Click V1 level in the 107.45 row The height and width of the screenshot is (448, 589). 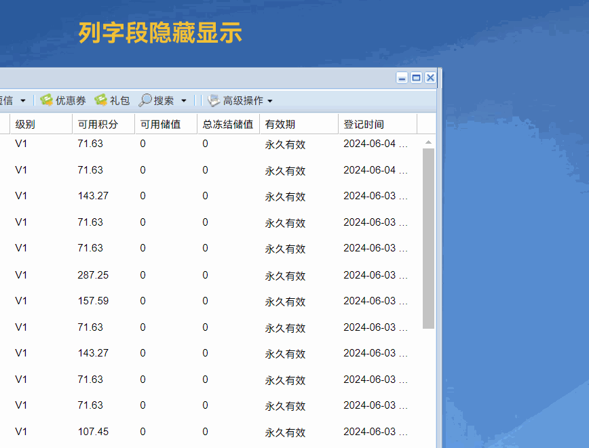(x=21, y=432)
